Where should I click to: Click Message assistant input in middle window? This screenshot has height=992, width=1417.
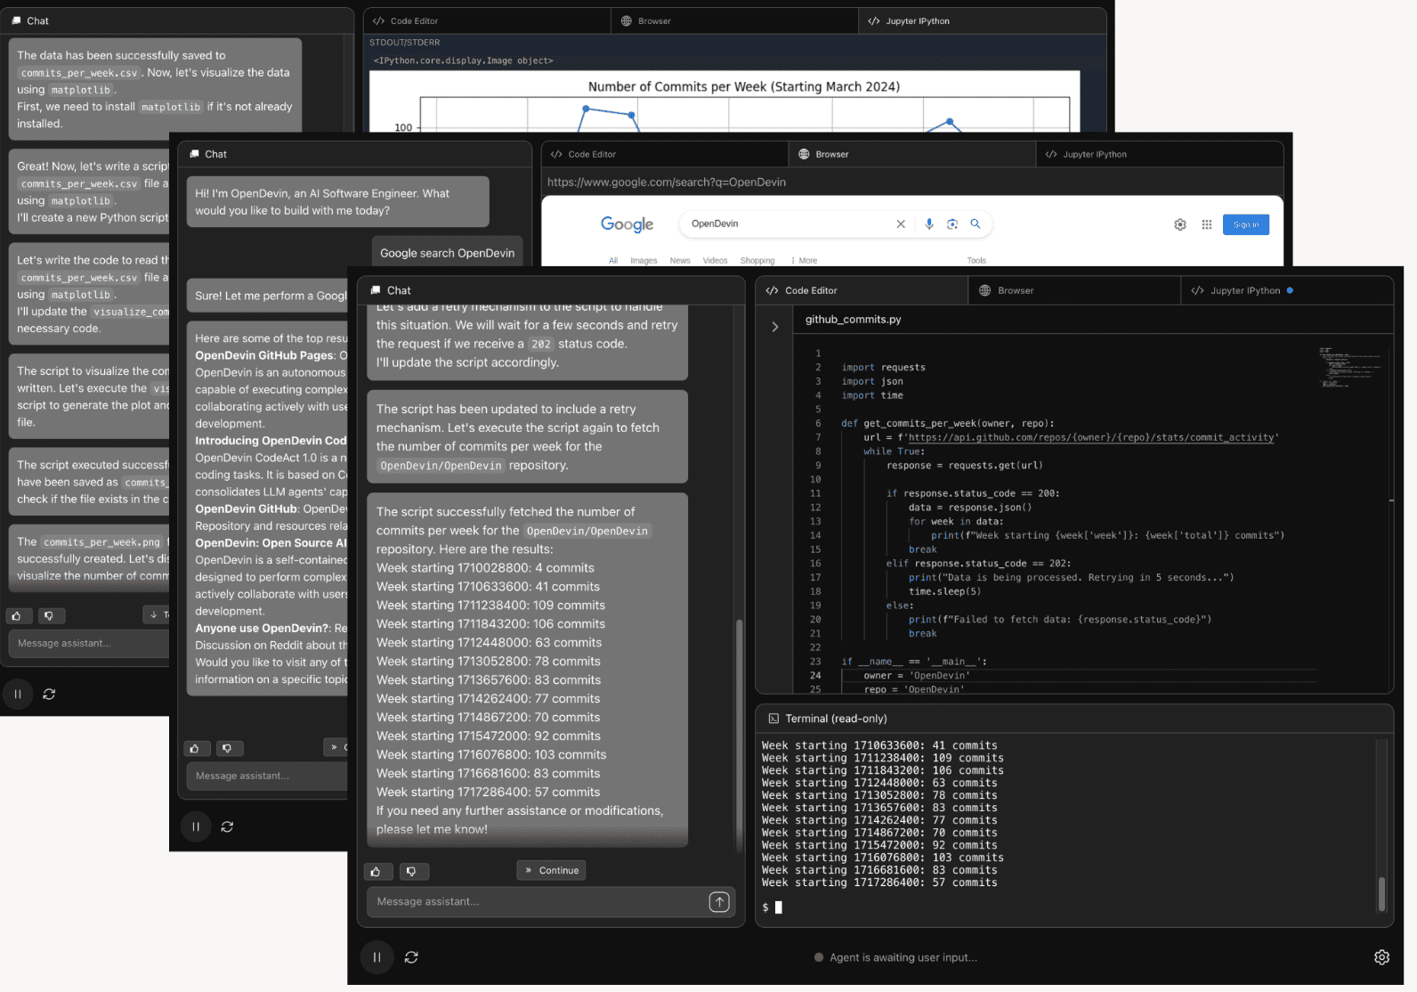pyautogui.click(x=267, y=776)
